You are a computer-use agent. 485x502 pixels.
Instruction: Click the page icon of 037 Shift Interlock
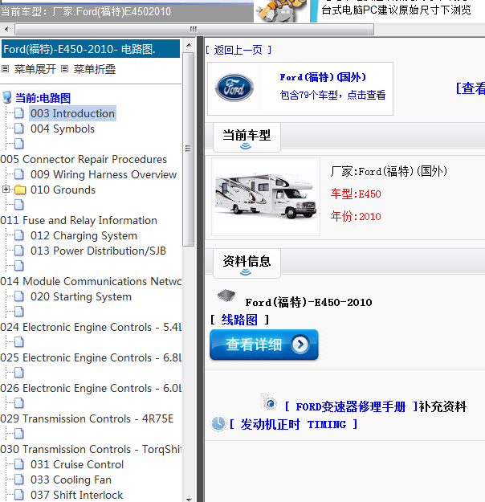tap(19, 495)
